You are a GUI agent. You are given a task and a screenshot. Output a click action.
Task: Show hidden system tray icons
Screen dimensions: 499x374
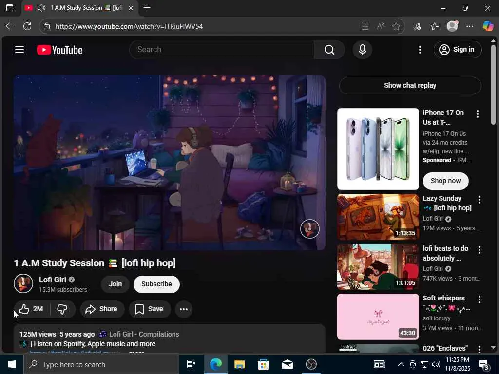[401, 364]
